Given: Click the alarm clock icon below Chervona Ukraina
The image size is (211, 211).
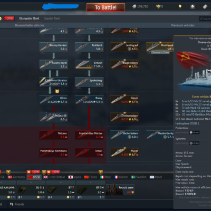Looking at the screenshot, I should 57,91.
